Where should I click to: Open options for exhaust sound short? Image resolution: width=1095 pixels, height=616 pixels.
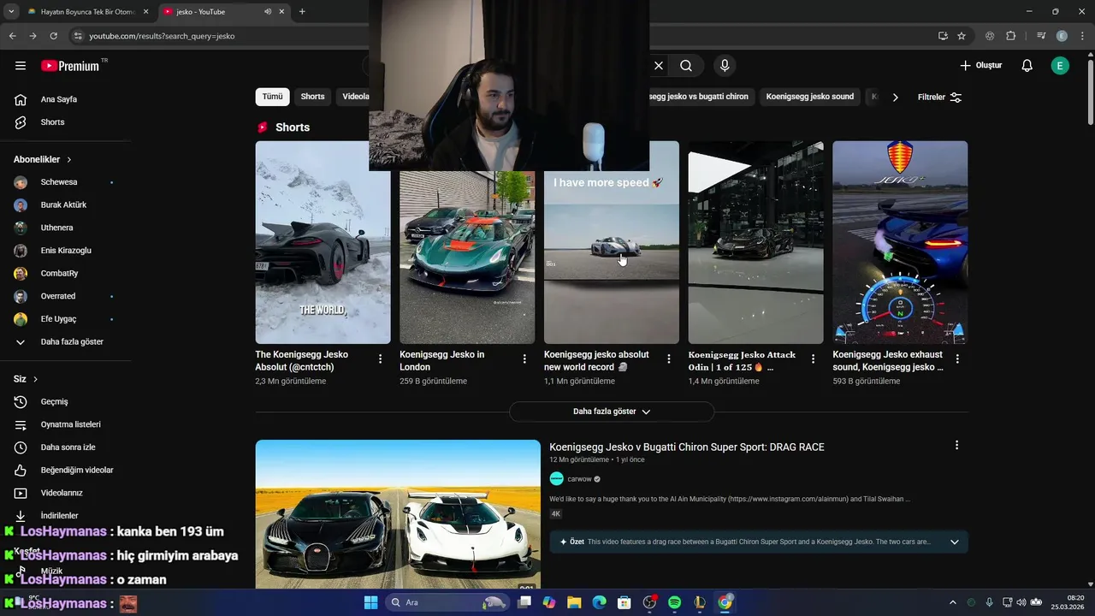957,359
